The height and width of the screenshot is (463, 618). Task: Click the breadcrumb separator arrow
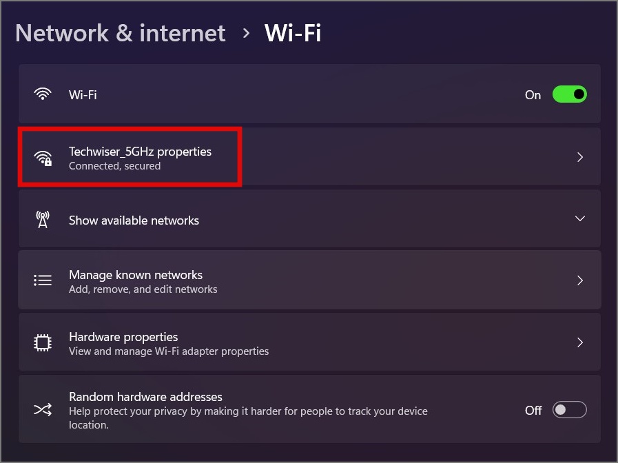246,33
